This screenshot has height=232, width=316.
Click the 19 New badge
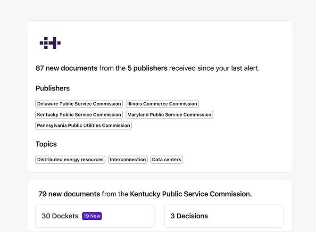(92, 216)
